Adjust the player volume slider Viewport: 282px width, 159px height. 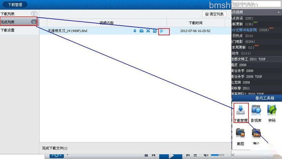(x=217, y=155)
